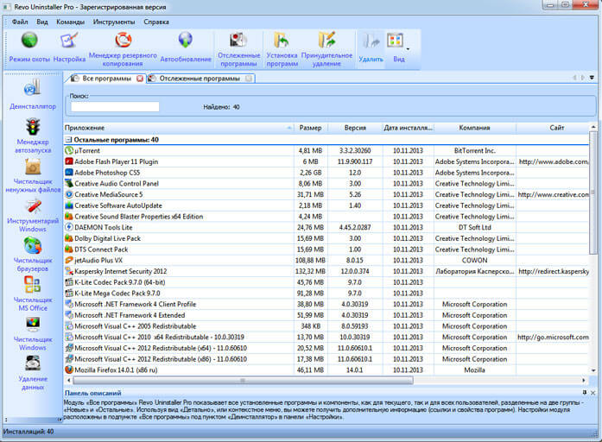Open Принудительное удаление forced uninstall icon
The height and width of the screenshot is (442, 602).
pos(326,40)
